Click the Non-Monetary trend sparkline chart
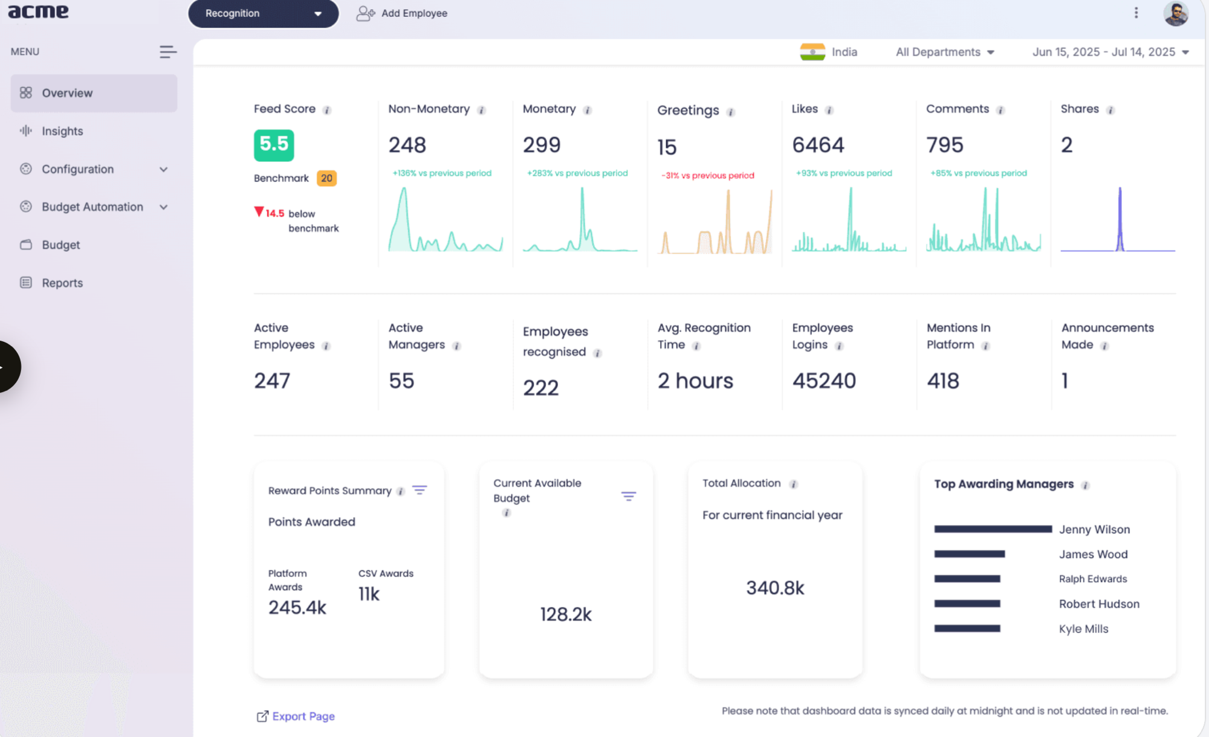 [446, 219]
